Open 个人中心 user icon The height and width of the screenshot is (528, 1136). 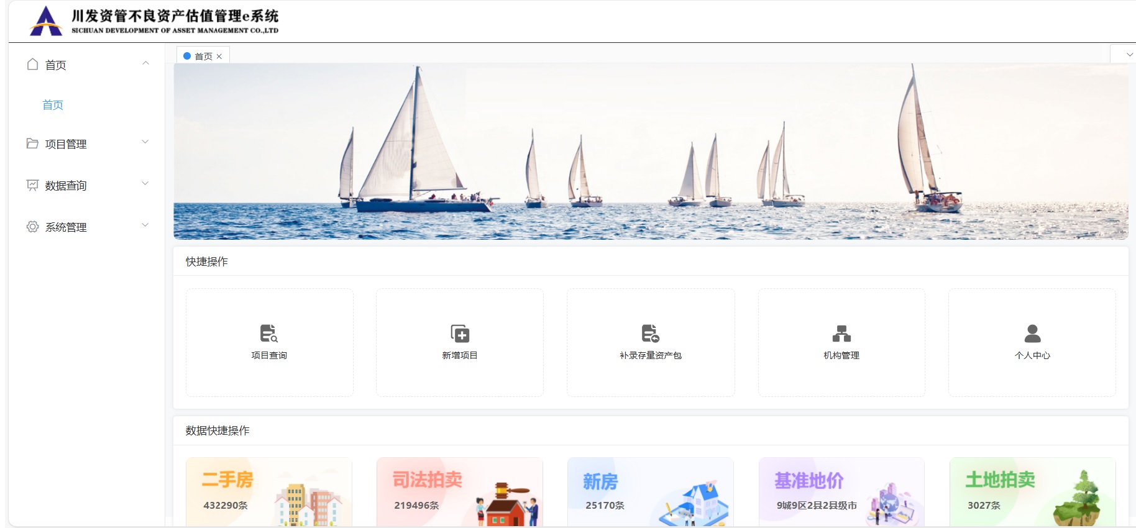point(1032,334)
